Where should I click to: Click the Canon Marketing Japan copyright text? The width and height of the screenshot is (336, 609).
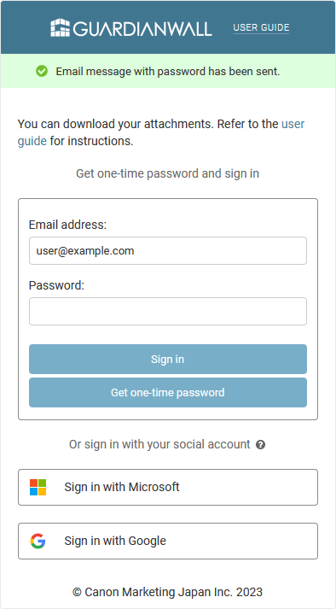pyautogui.click(x=168, y=592)
